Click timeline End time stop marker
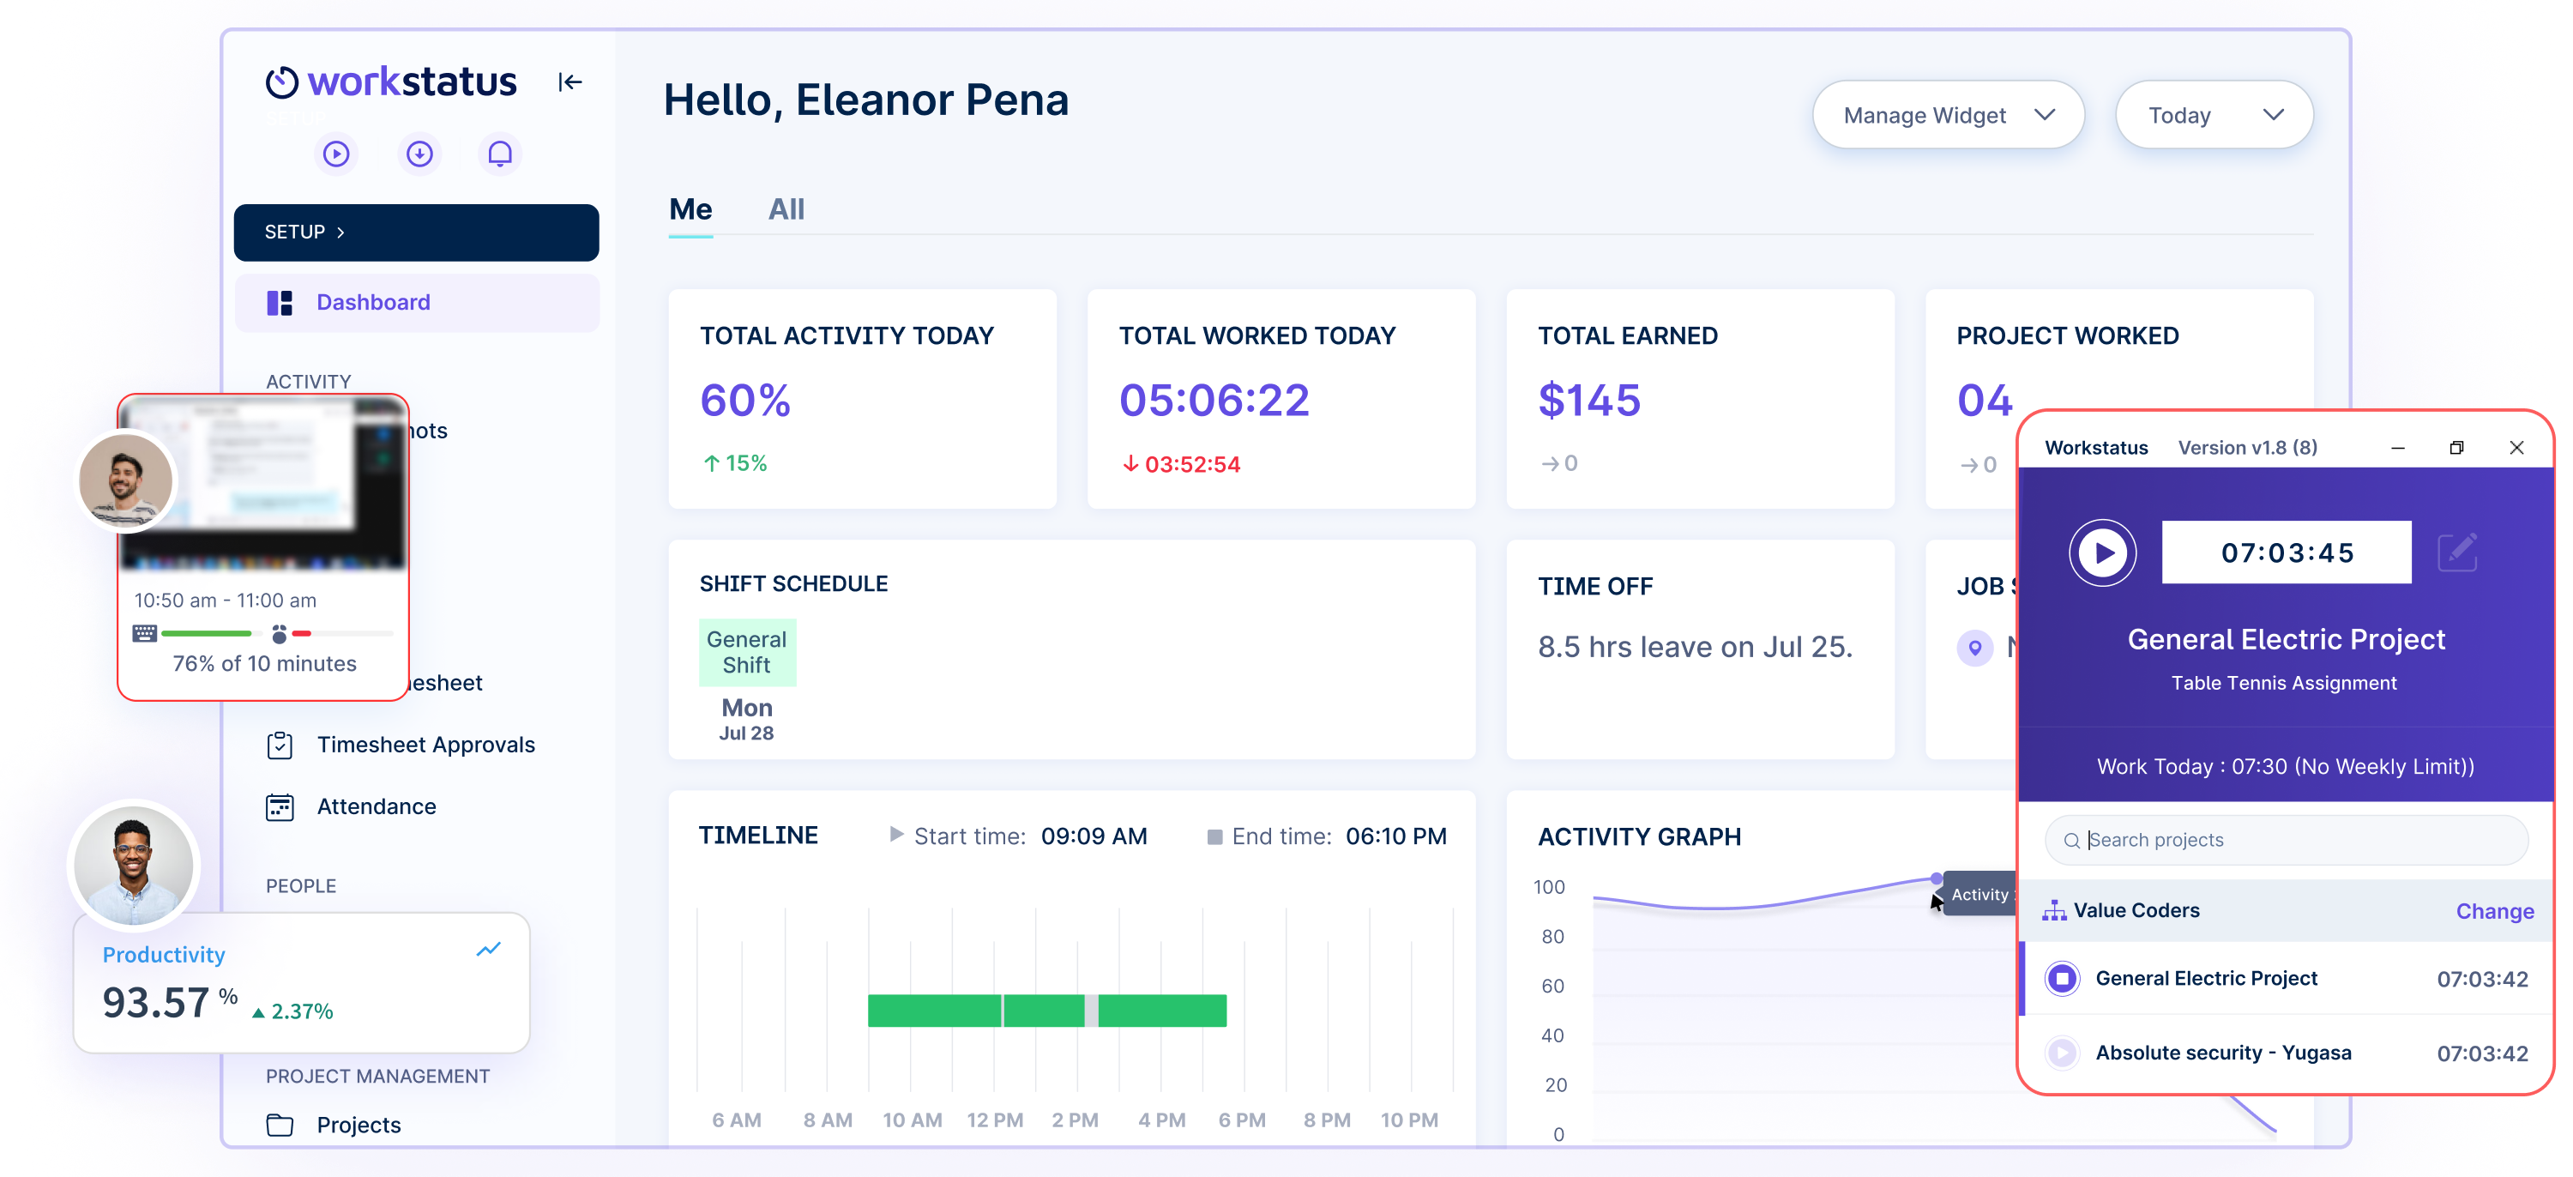Viewport: 2573px width, 1177px height. point(1214,836)
